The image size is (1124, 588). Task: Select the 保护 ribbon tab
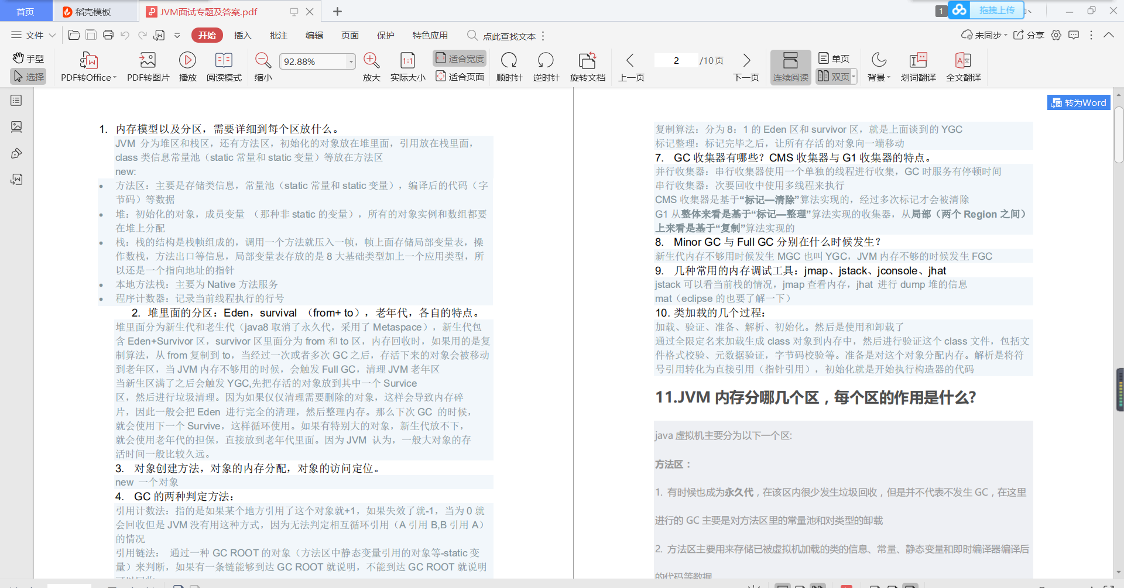point(385,35)
